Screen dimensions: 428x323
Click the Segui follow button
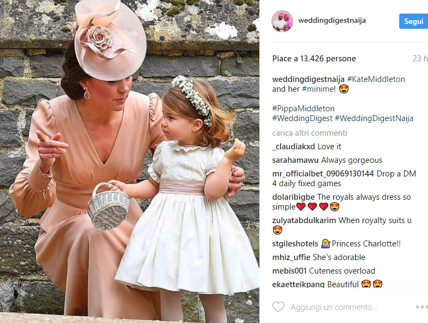click(413, 21)
